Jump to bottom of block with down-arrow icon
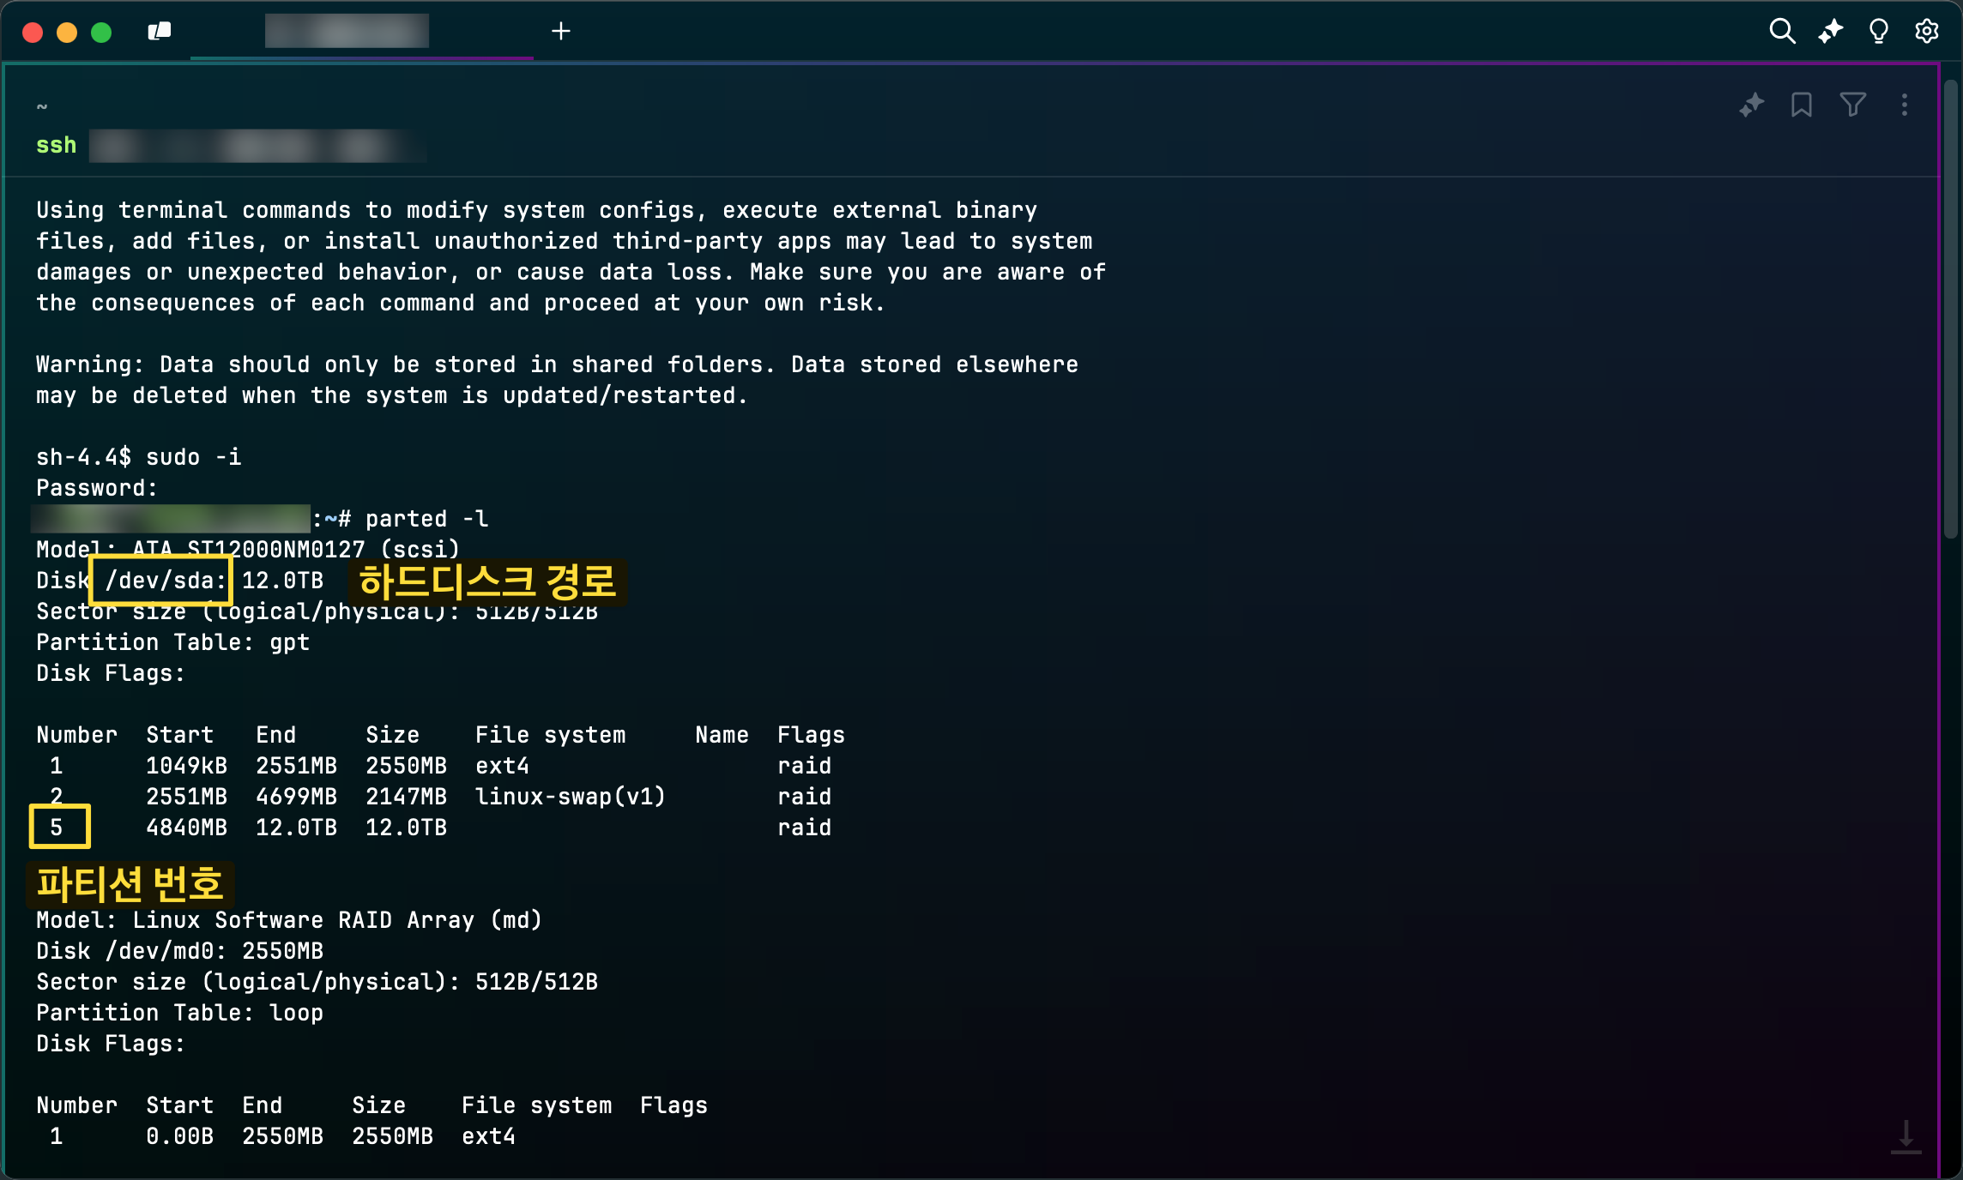 pos(1906,1136)
